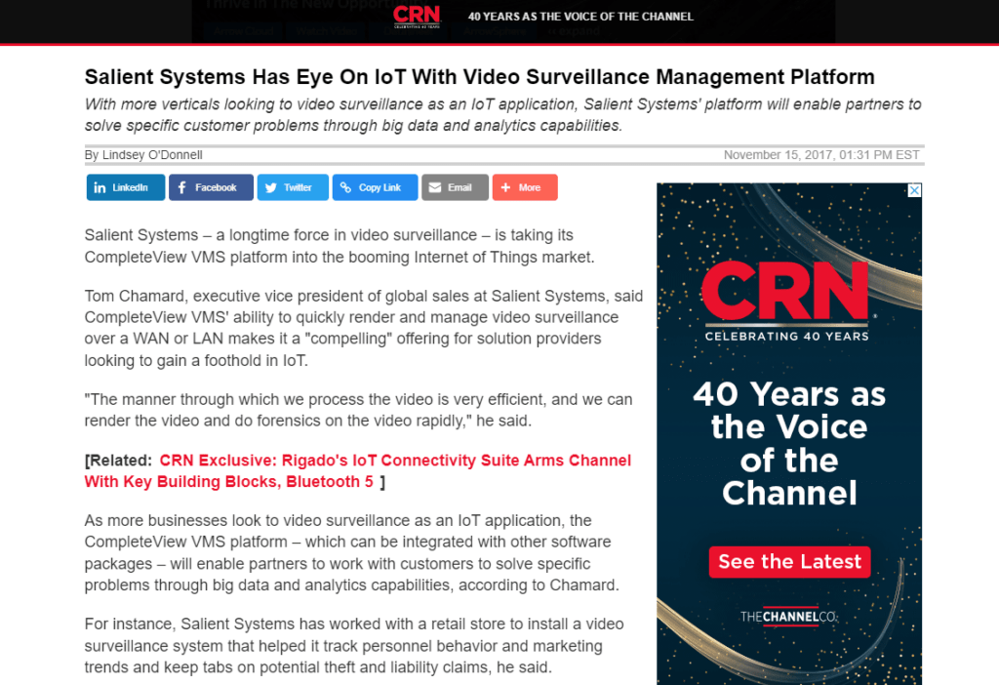The image size is (999, 685).
Task: Click the LinkedIn share icon
Action: [x=100, y=187]
